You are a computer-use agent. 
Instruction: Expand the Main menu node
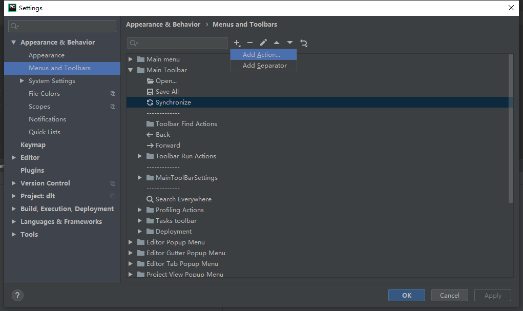pos(131,59)
